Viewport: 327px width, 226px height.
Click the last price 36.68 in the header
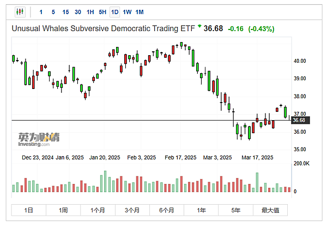click(213, 28)
